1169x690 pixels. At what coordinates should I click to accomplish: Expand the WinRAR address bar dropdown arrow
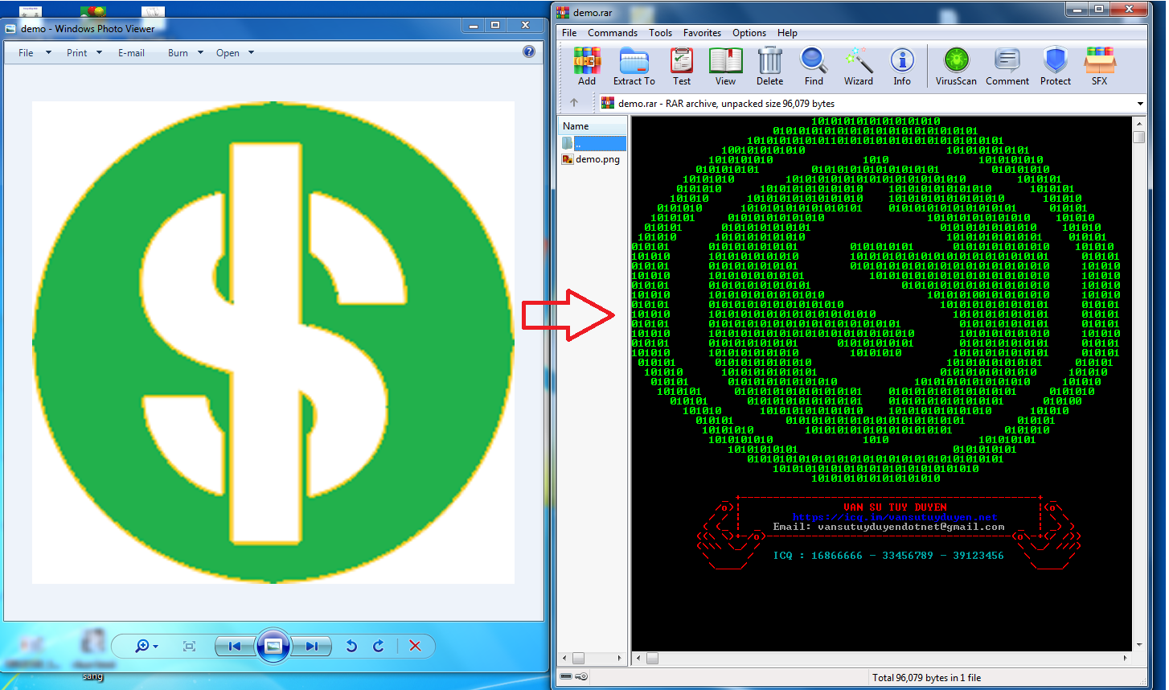(1140, 104)
